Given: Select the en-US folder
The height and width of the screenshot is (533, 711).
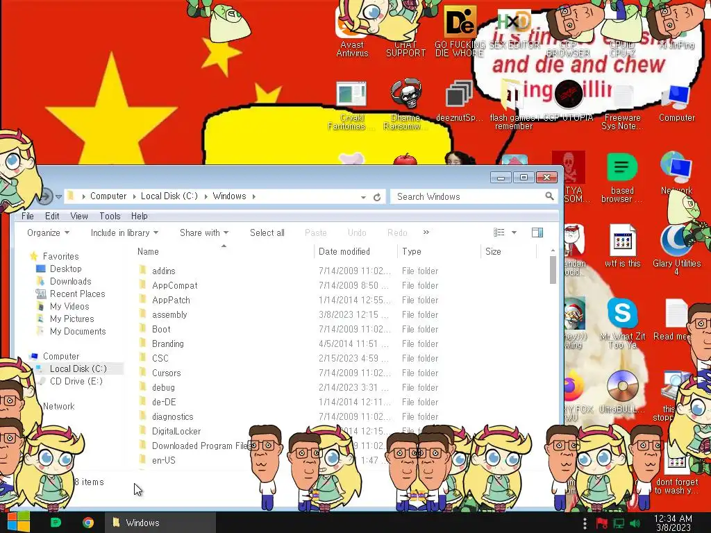Looking at the screenshot, I should [x=164, y=460].
